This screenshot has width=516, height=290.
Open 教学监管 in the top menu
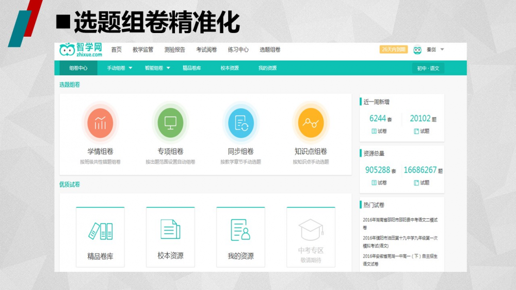click(x=143, y=50)
